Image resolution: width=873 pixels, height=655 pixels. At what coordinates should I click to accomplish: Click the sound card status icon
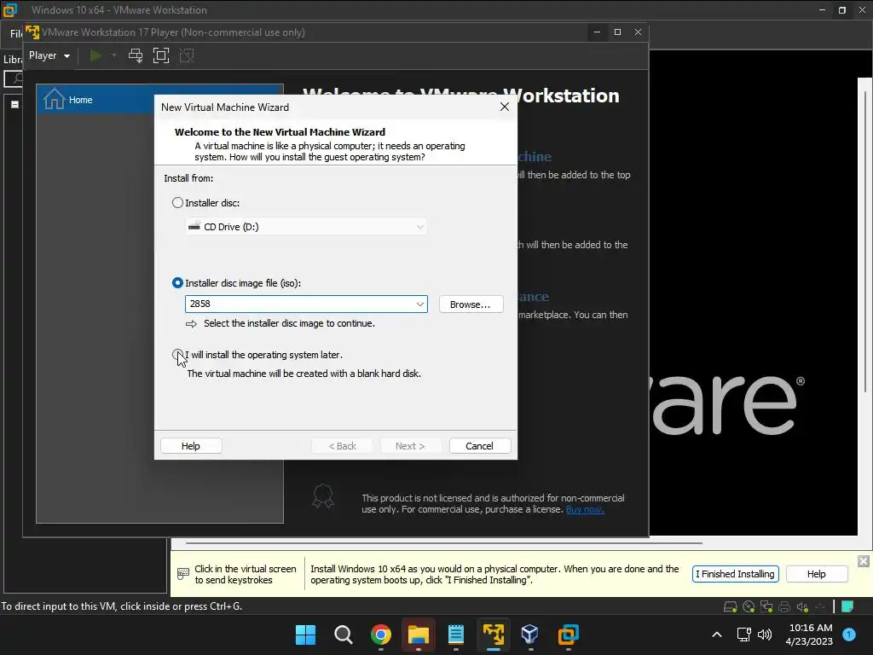[802, 606]
